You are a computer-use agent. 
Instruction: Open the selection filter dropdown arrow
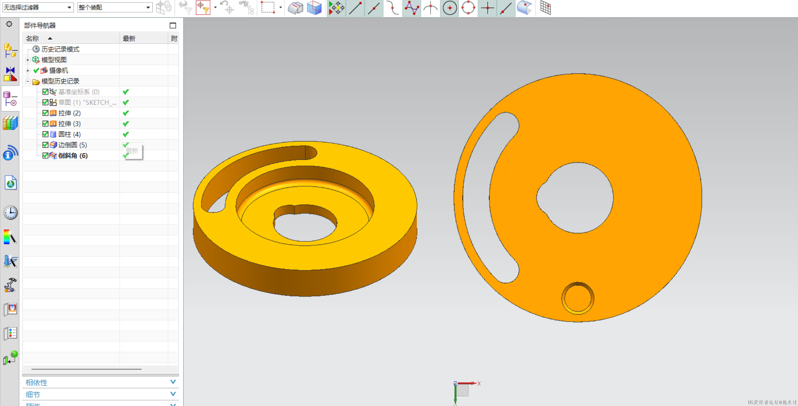point(215,7)
